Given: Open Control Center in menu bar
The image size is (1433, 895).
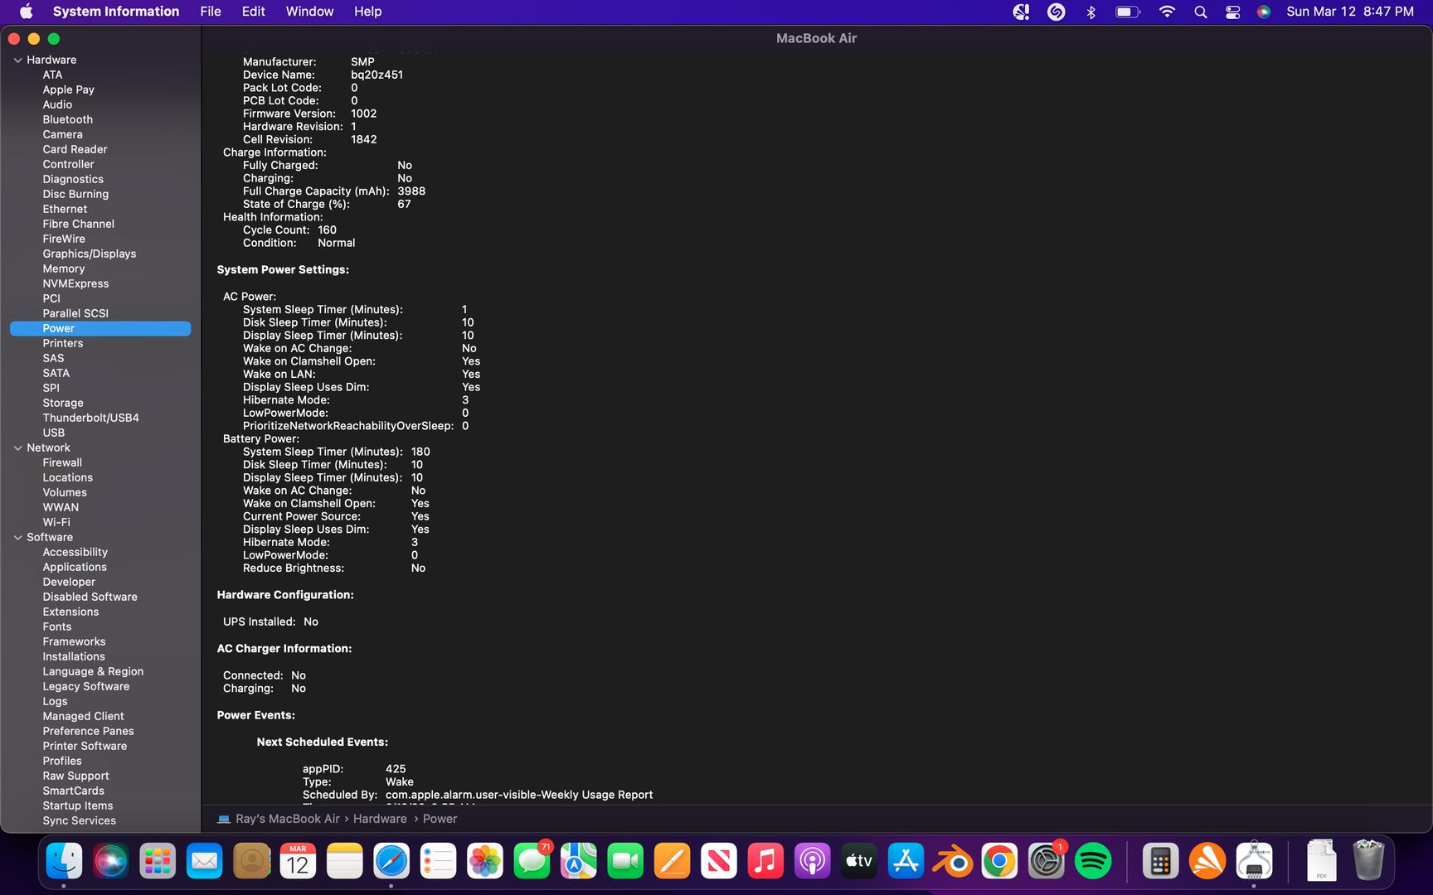Looking at the screenshot, I should pyautogui.click(x=1232, y=12).
